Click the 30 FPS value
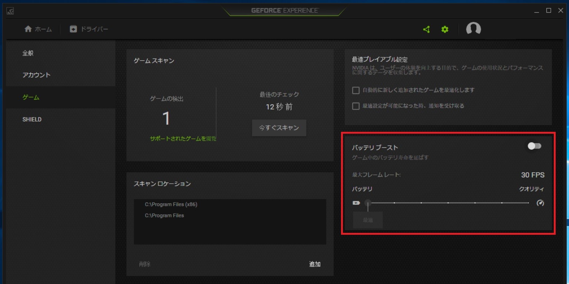The height and width of the screenshot is (284, 569). (x=533, y=175)
